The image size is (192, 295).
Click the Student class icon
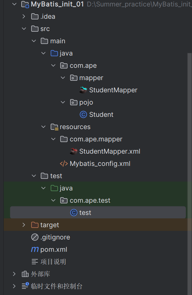tap(83, 114)
